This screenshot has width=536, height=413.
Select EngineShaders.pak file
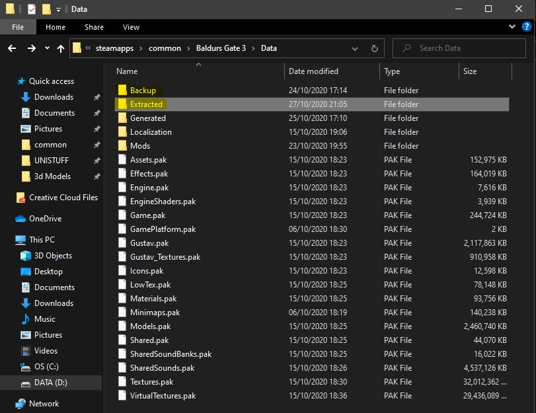(163, 202)
